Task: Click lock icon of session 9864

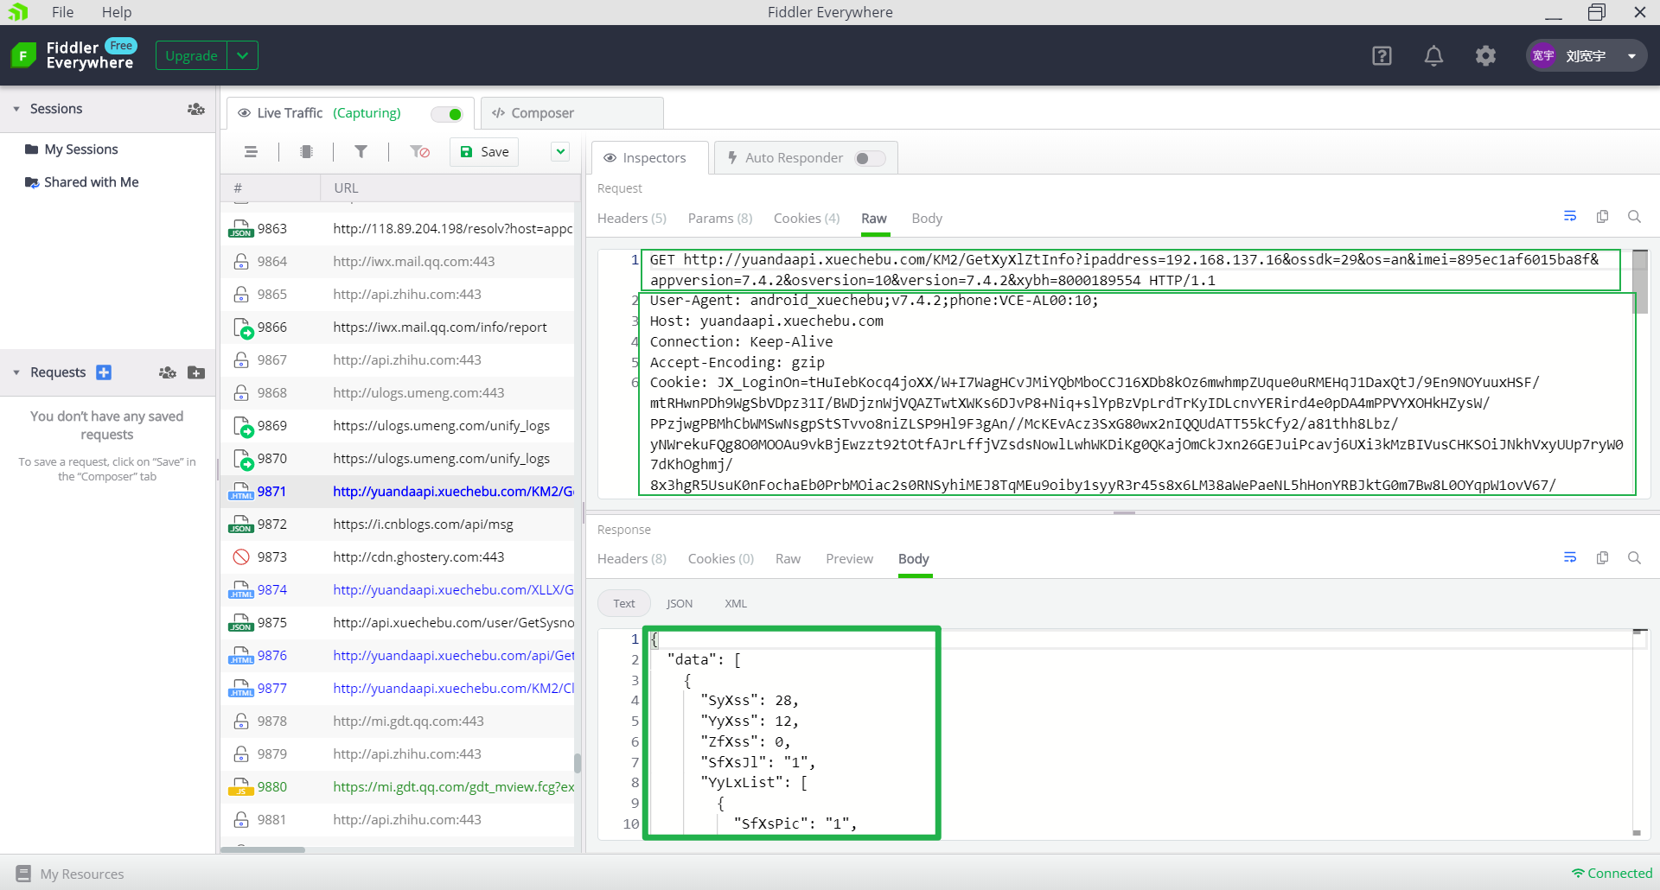Action: click(x=241, y=262)
